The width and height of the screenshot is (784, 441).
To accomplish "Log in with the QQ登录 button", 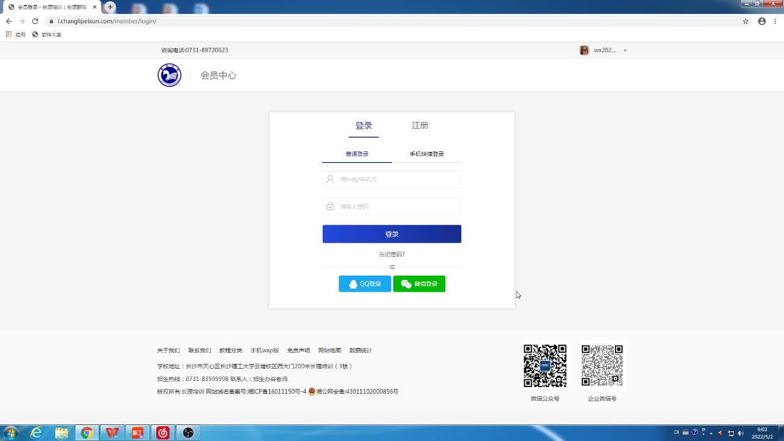I will coord(365,284).
